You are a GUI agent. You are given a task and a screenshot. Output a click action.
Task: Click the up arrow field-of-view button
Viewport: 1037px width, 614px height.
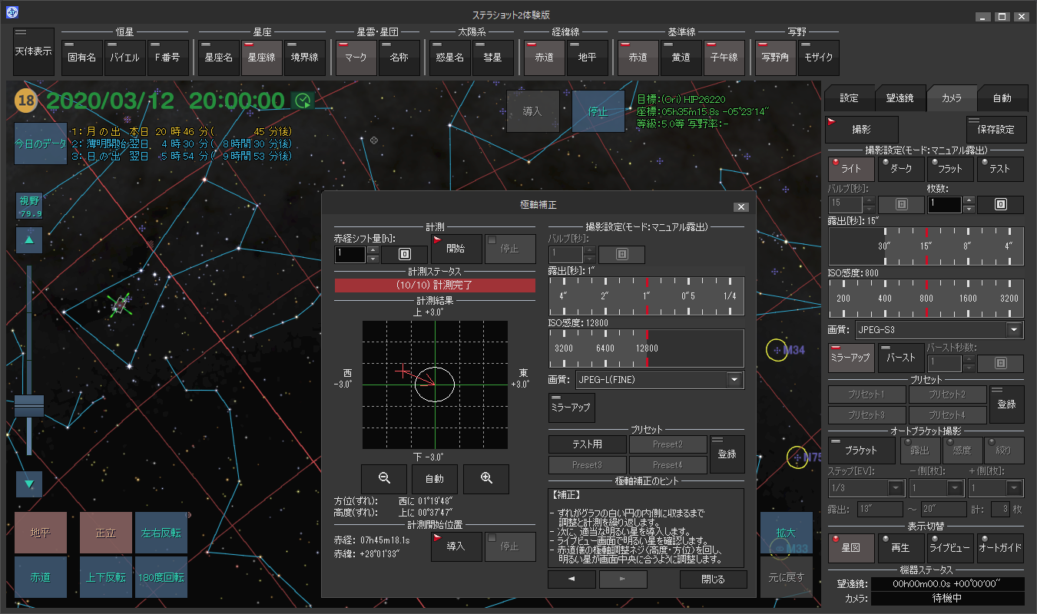coord(29,240)
